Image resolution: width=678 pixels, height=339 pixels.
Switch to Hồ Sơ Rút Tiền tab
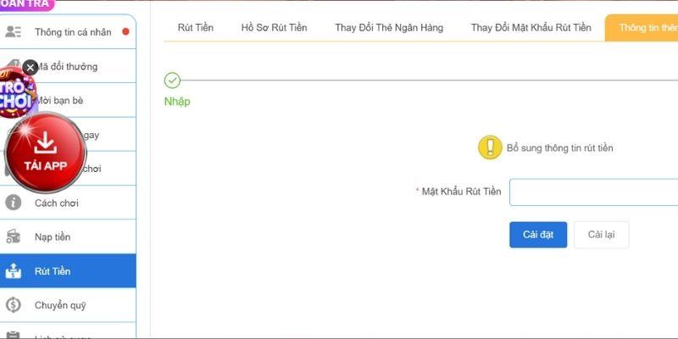tap(274, 28)
